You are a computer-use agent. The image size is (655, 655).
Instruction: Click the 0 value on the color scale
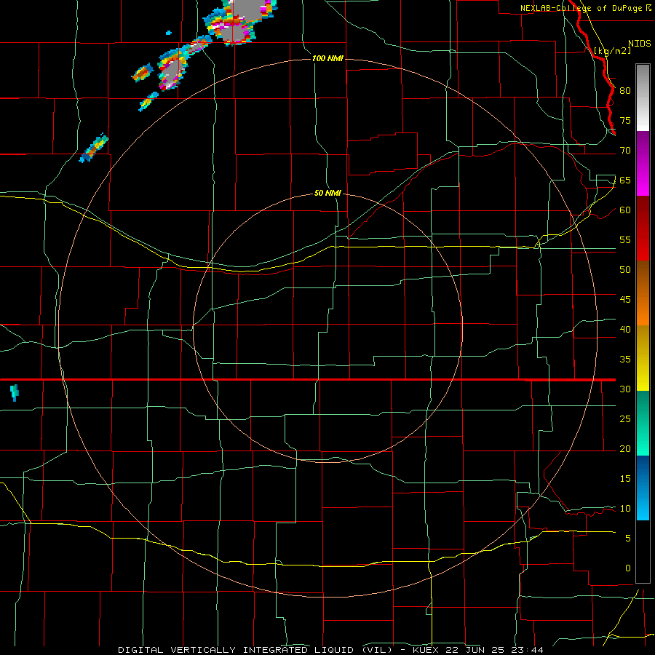pos(628,568)
